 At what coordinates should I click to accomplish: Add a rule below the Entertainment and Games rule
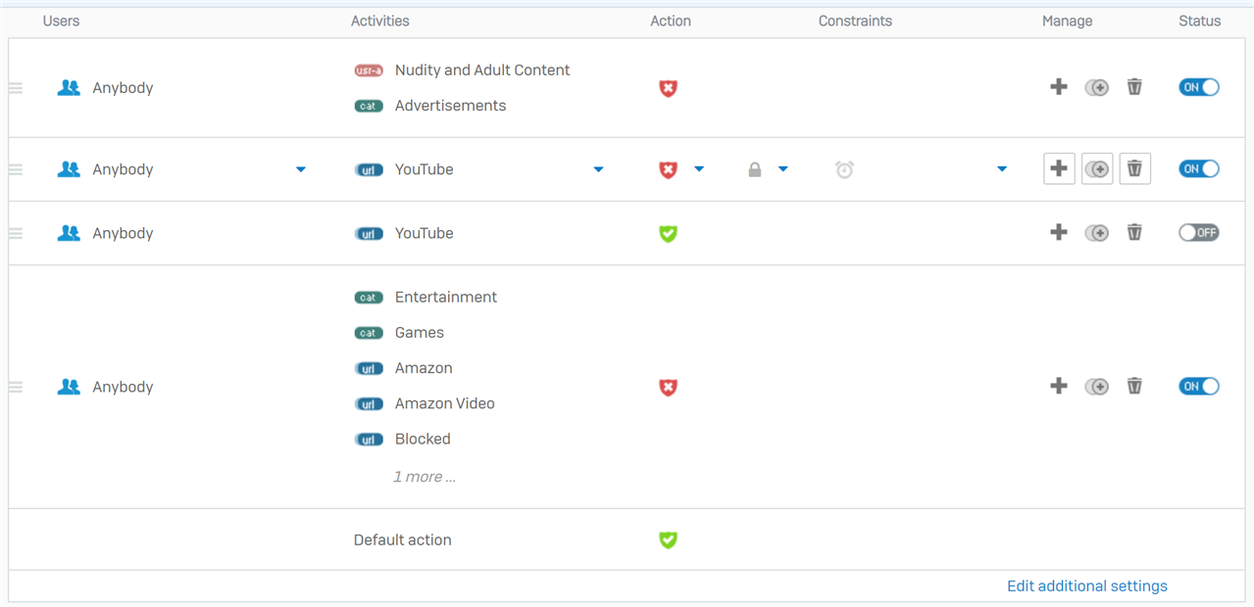1059,386
